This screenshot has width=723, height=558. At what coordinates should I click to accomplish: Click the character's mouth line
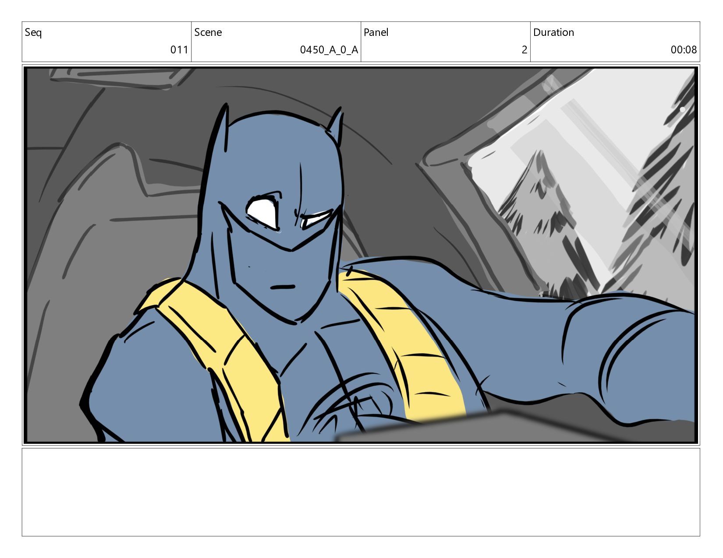[x=283, y=288]
